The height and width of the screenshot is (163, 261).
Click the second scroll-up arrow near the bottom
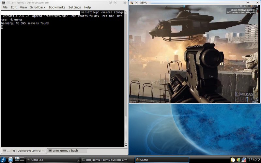pyautogui.click(x=126, y=143)
